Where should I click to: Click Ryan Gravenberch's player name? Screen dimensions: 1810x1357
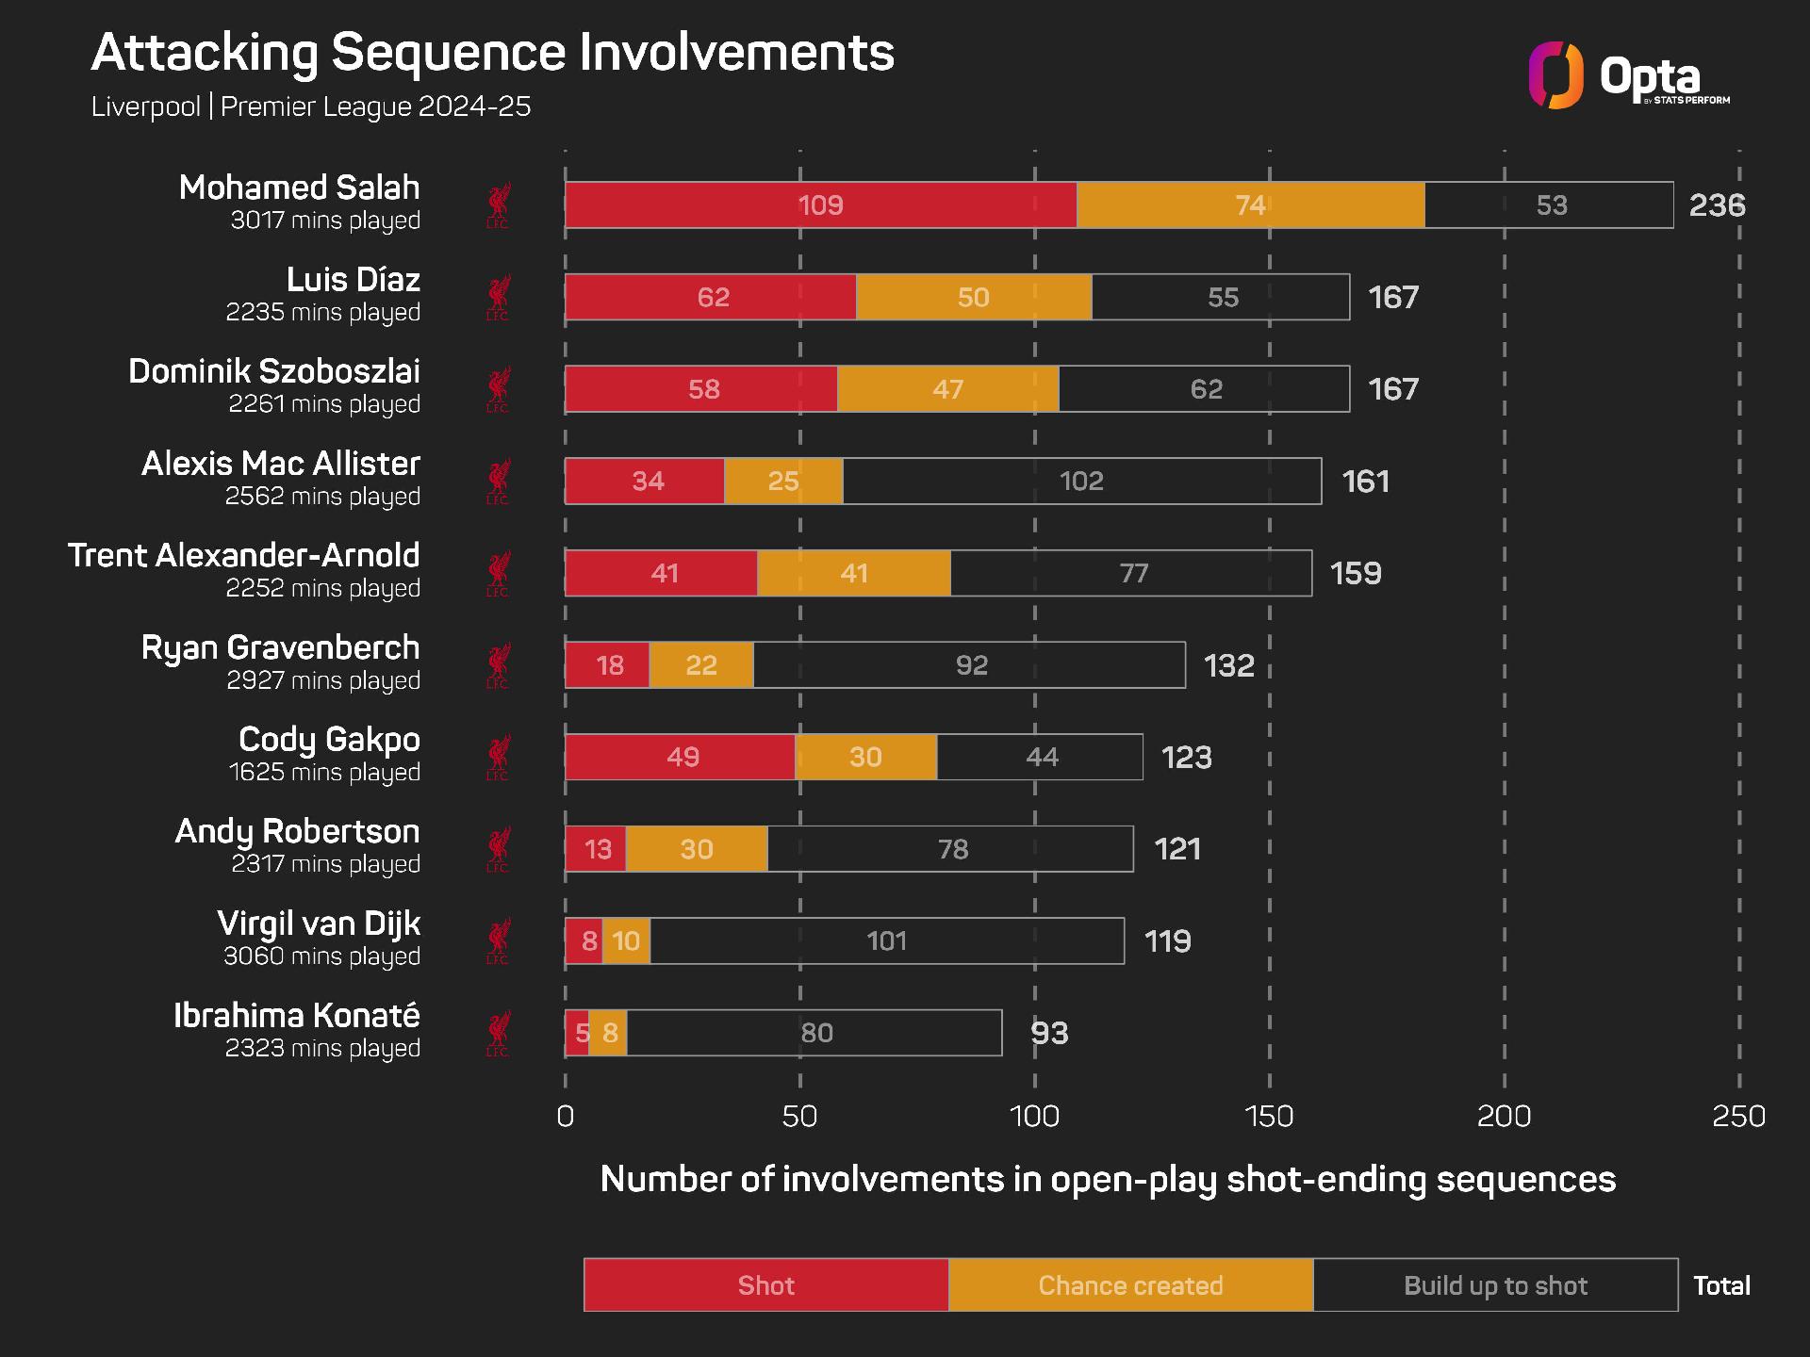280,648
